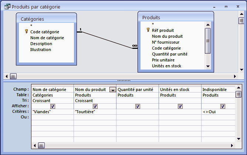Viewport: 247px width, 155px height.
Task: Click the key icon beside Code catégorie
Action: click(x=27, y=31)
